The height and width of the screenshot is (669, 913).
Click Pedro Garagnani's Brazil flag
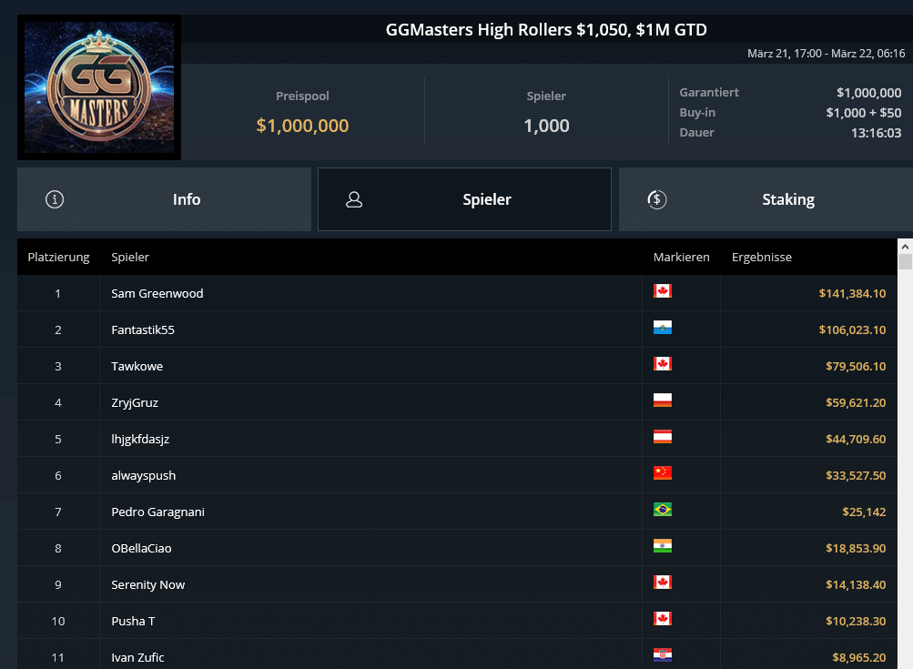click(x=663, y=509)
